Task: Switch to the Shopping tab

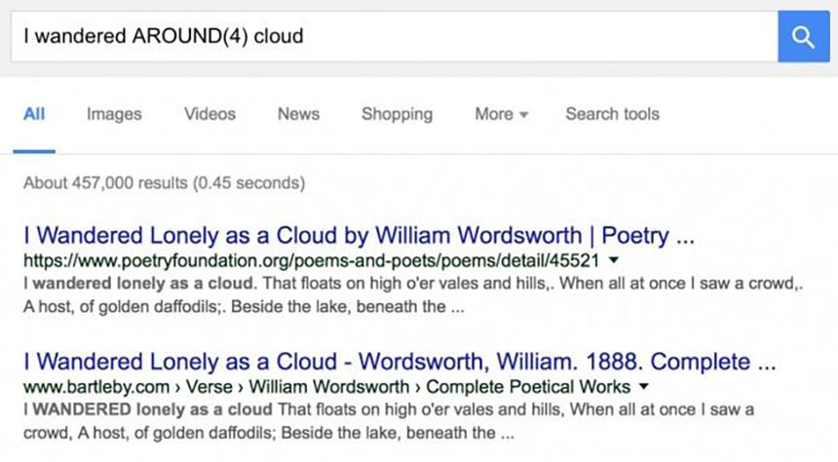Action: tap(397, 114)
